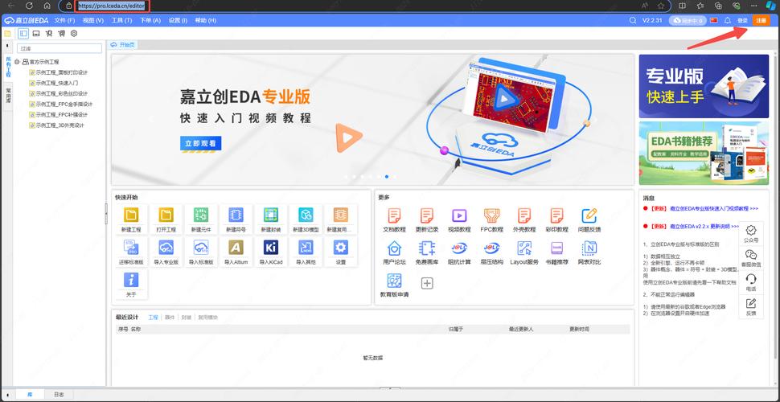The height and width of the screenshot is (402, 780).
Task: Click the 新建符号 new symbol icon
Action: 236,215
